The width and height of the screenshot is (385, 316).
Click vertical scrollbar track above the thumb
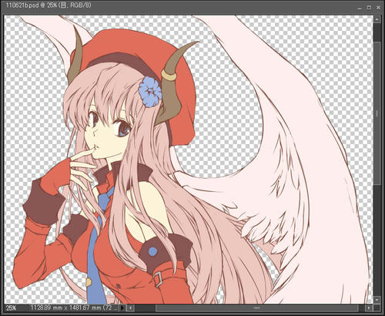[377, 32]
